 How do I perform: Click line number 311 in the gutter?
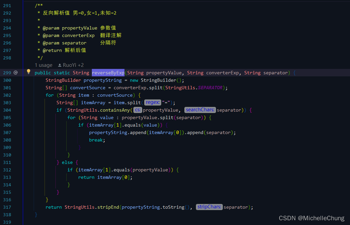[7, 163]
